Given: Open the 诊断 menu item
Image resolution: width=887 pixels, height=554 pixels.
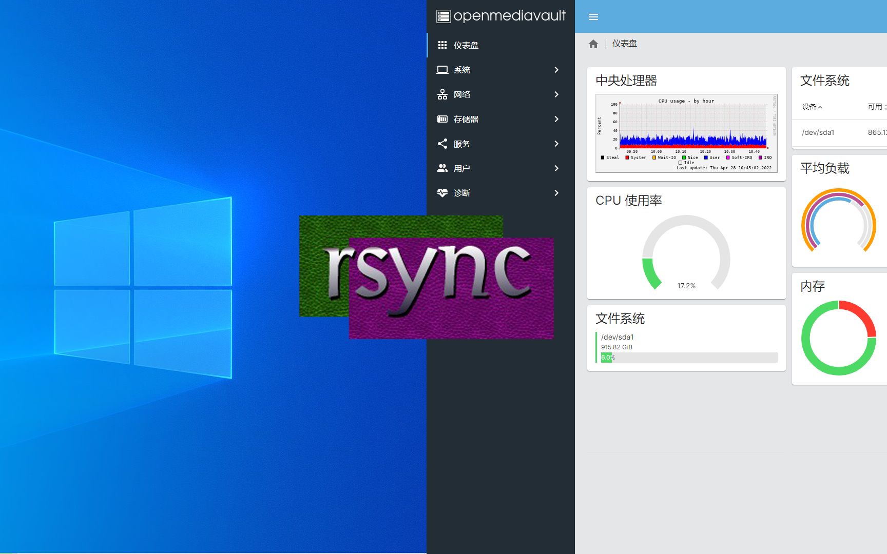Looking at the screenshot, I should (501, 193).
